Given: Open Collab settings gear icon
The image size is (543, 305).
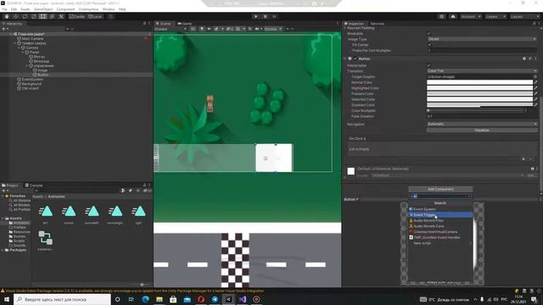Looking at the screenshot, I should coord(441,17).
